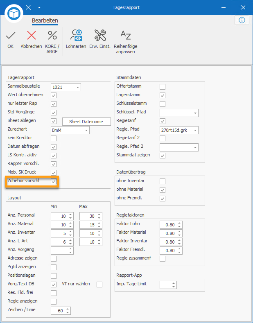Enable Offertstamm checkbox
This screenshot has width=253, height=323.
(163, 87)
